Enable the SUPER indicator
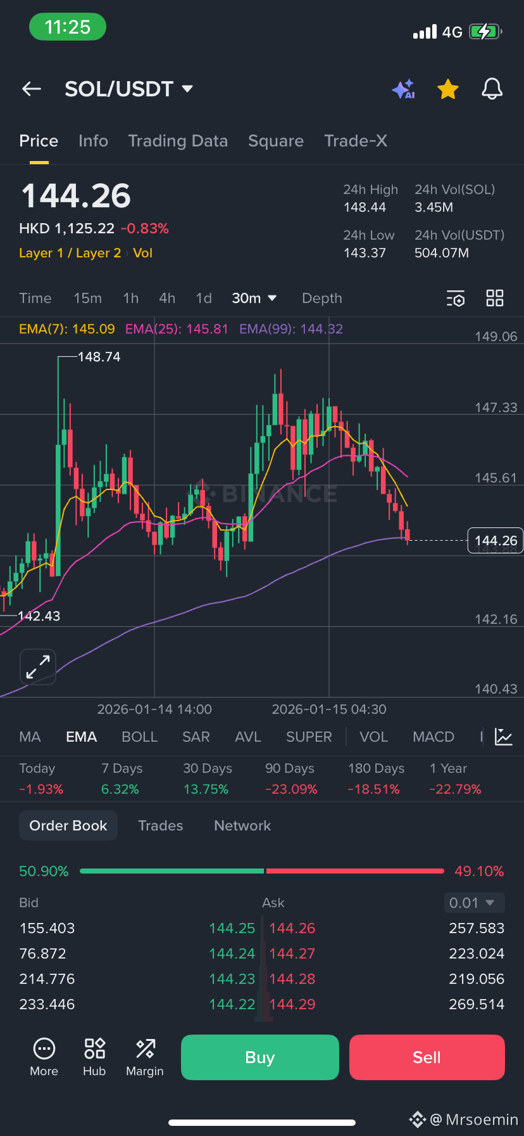 coord(309,737)
